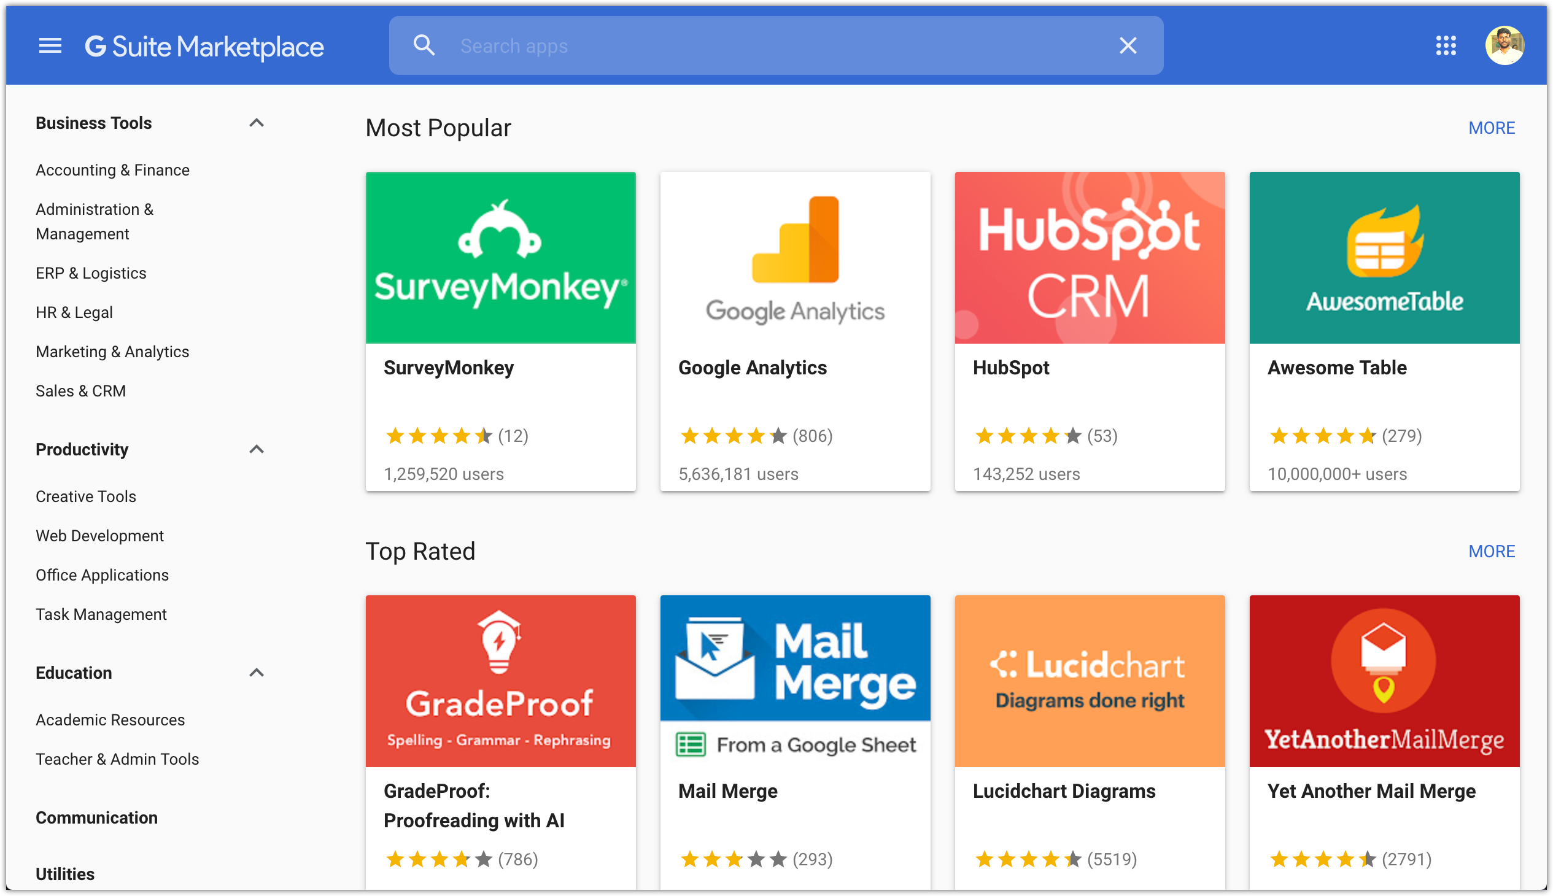Select Office Applications category
The image size is (1553, 896).
[x=102, y=576]
